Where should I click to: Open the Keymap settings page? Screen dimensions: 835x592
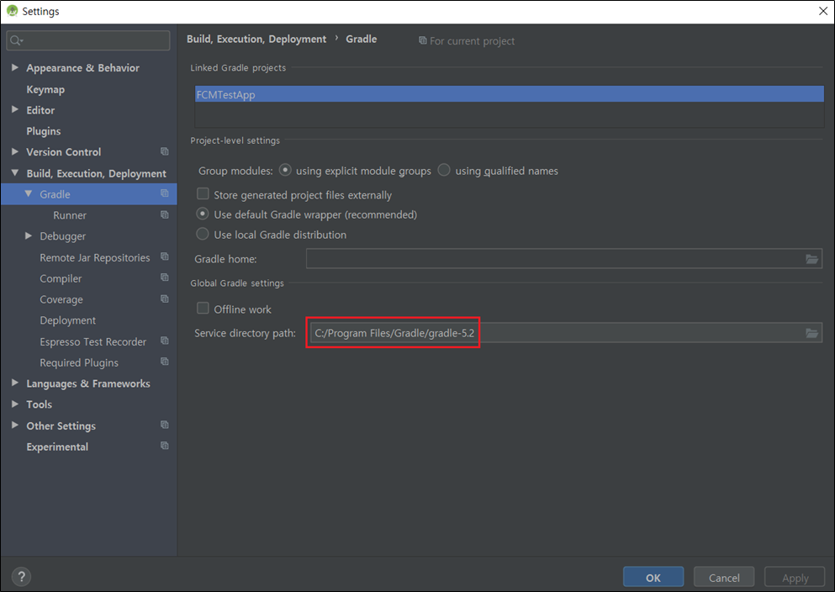(x=45, y=89)
